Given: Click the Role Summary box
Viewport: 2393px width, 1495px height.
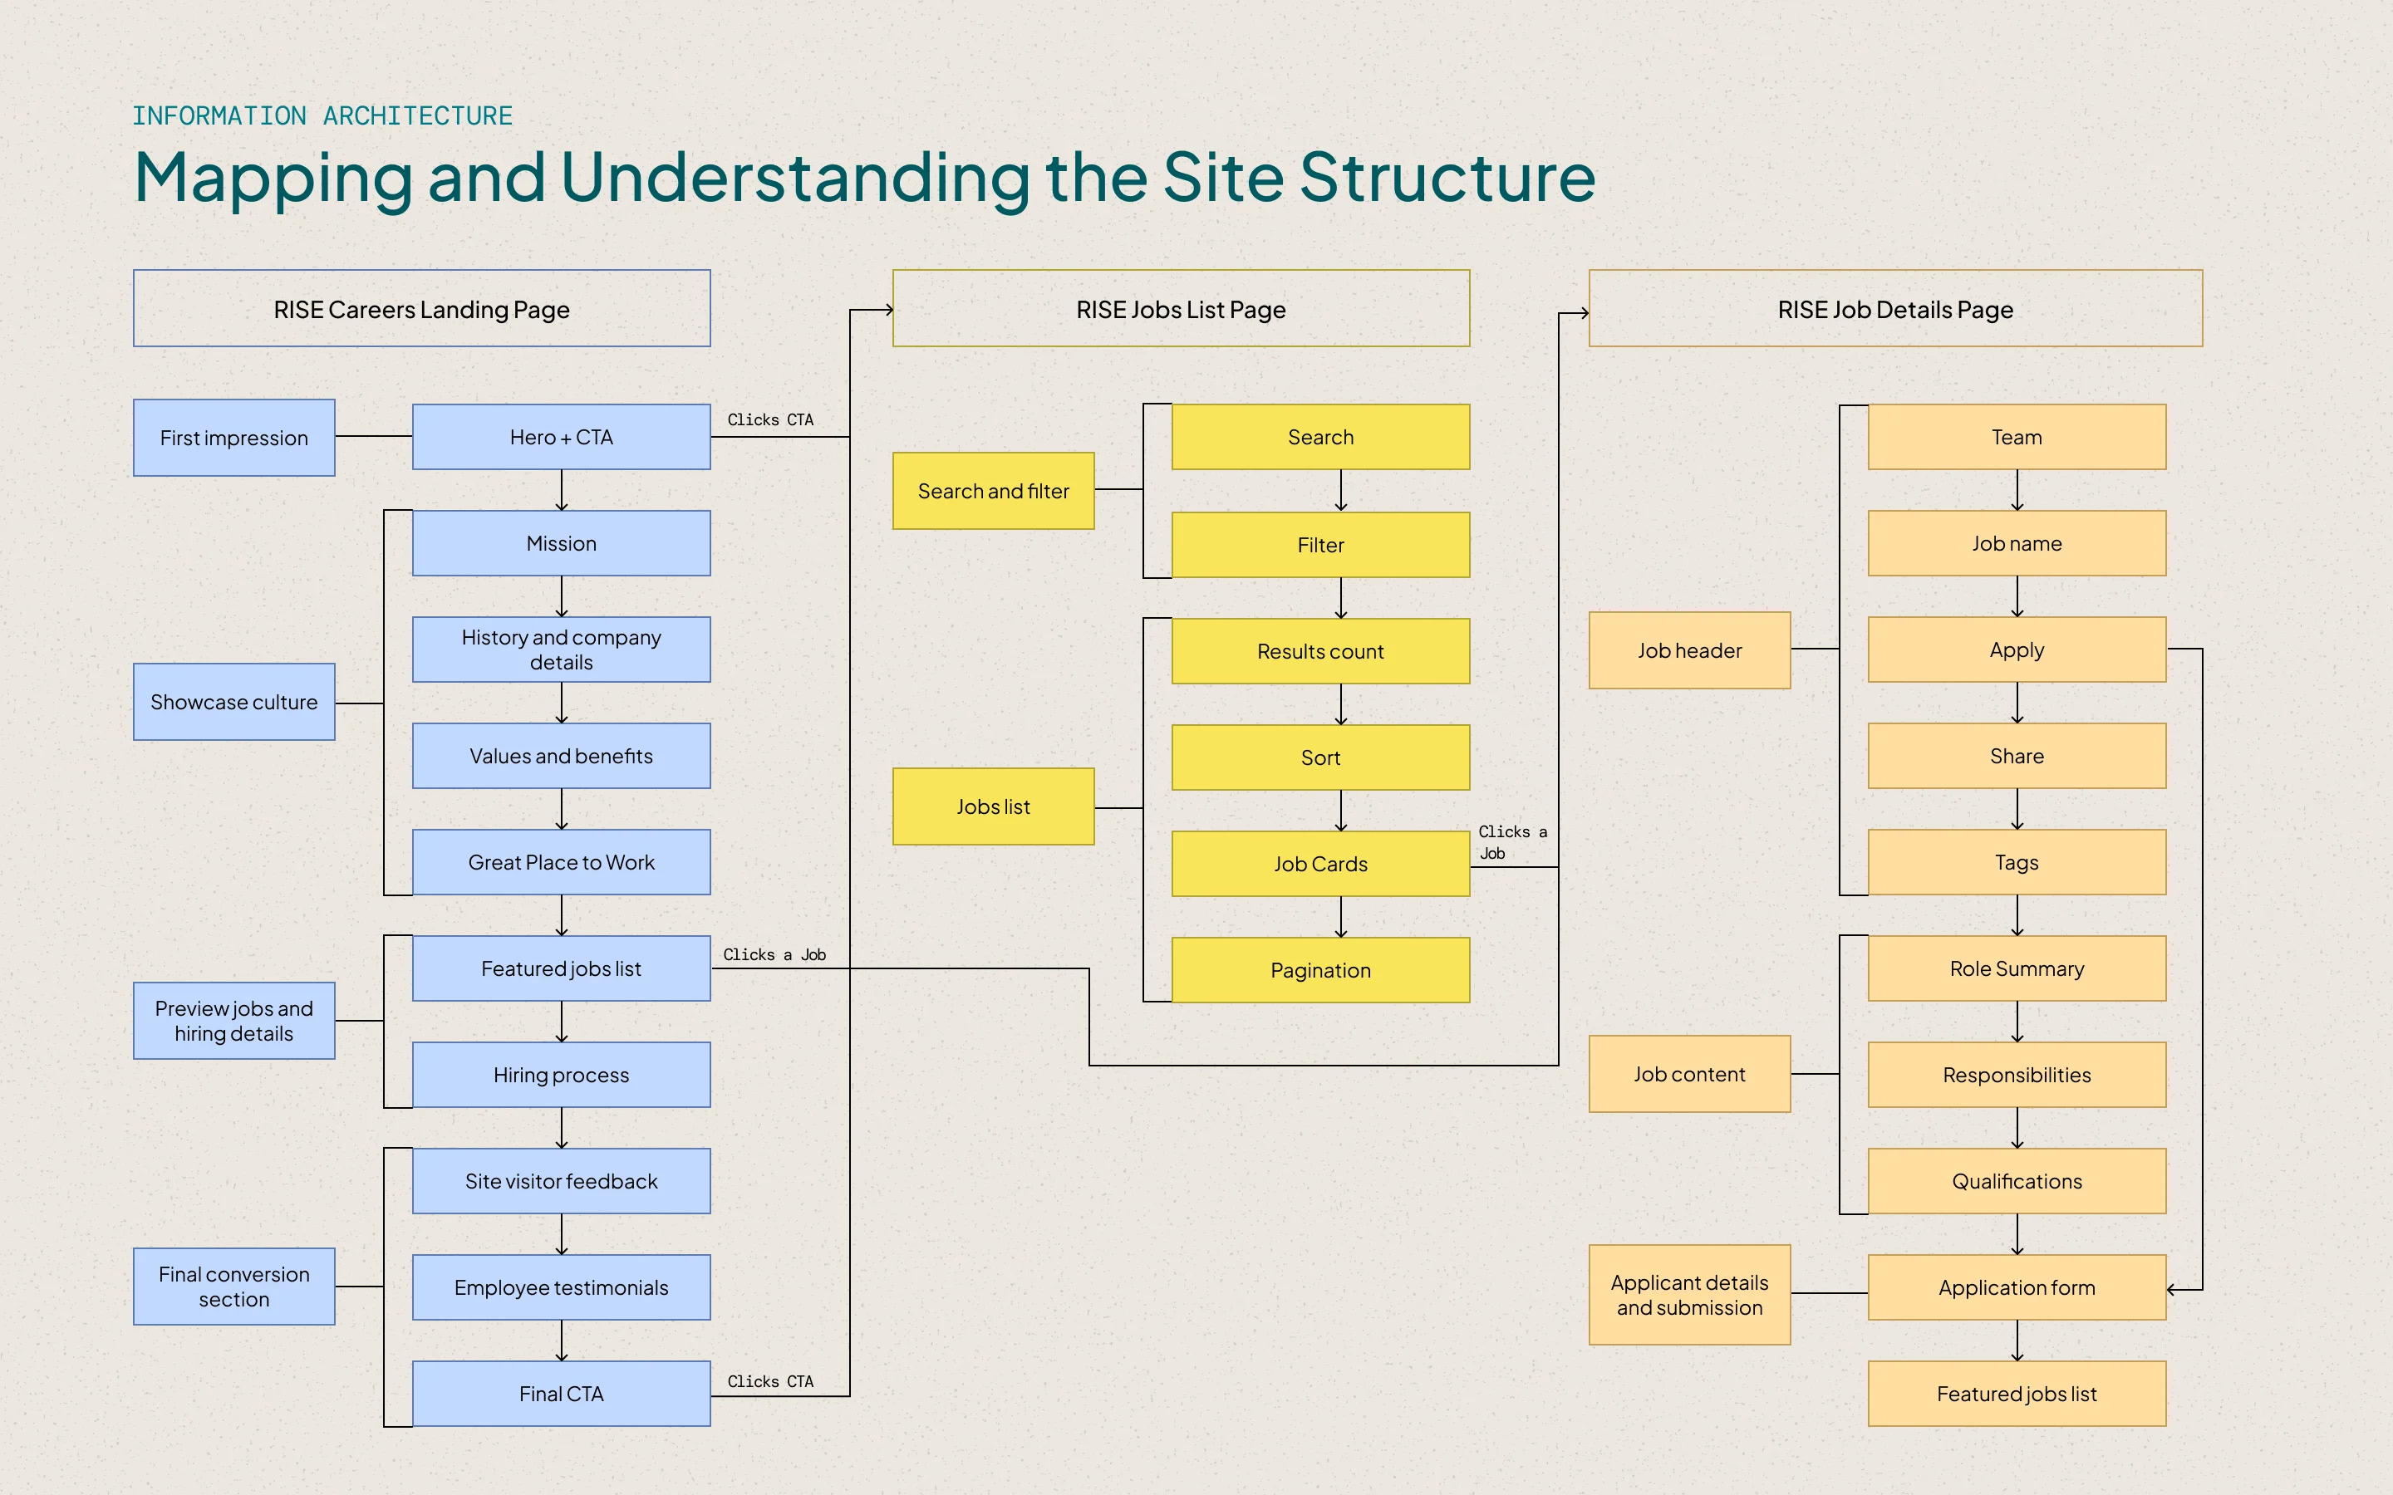Looking at the screenshot, I should pyautogui.click(x=2017, y=968).
